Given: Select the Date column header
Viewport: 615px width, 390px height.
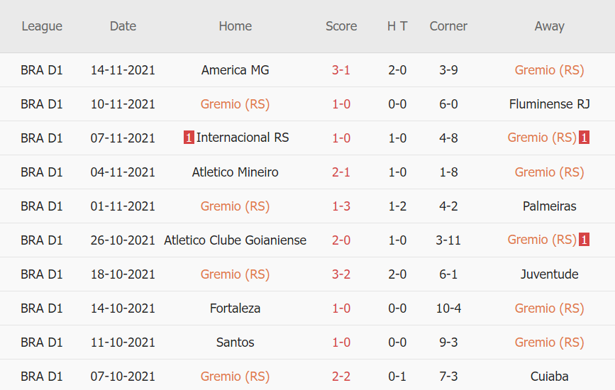Looking at the screenshot, I should pyautogui.click(x=123, y=26).
